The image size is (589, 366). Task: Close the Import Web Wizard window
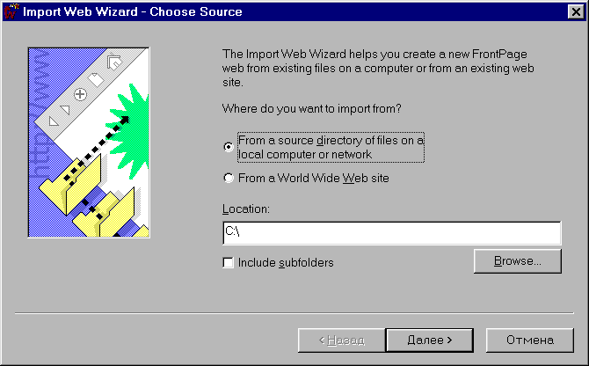pos(575,12)
